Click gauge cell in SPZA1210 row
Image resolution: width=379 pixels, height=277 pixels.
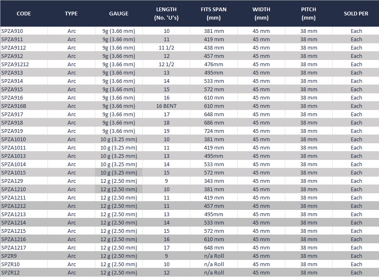coord(119,189)
